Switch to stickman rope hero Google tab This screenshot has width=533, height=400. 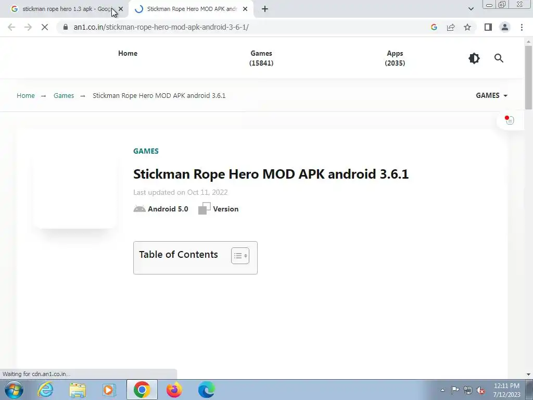coord(64,9)
